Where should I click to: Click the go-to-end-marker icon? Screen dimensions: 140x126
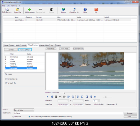pos(91,97)
